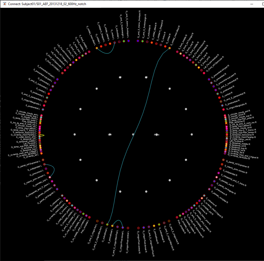Click the G_precentral R node marker
The width and height of the screenshot is (264, 261).
pyautogui.click(x=209, y=79)
